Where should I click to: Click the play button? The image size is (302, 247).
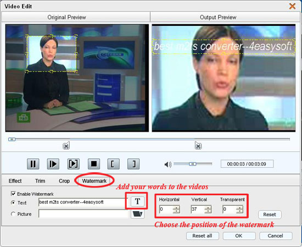click(x=53, y=164)
